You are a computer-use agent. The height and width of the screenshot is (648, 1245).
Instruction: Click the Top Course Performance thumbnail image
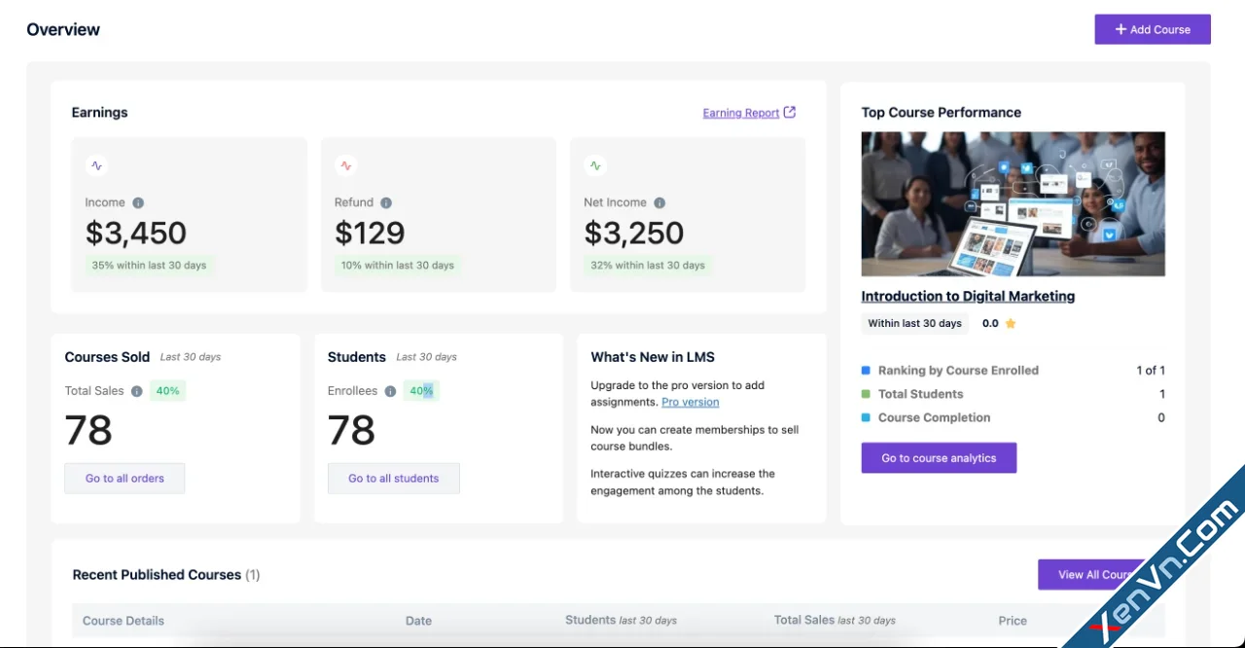click(1013, 204)
